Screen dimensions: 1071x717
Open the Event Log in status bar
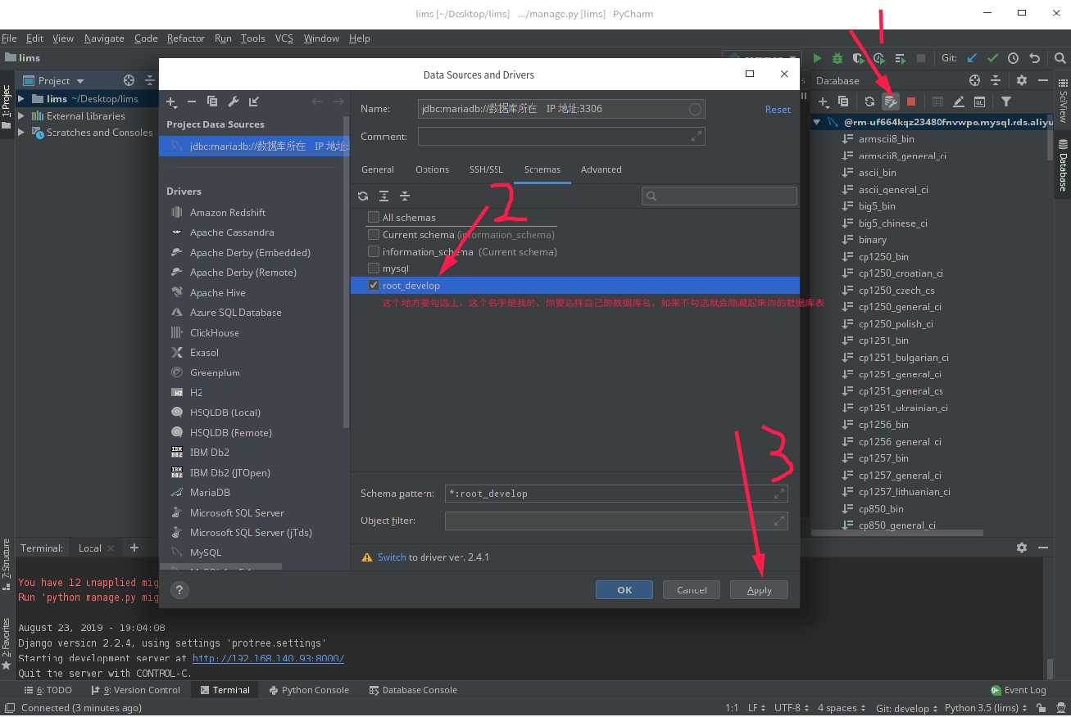pyautogui.click(x=1019, y=690)
